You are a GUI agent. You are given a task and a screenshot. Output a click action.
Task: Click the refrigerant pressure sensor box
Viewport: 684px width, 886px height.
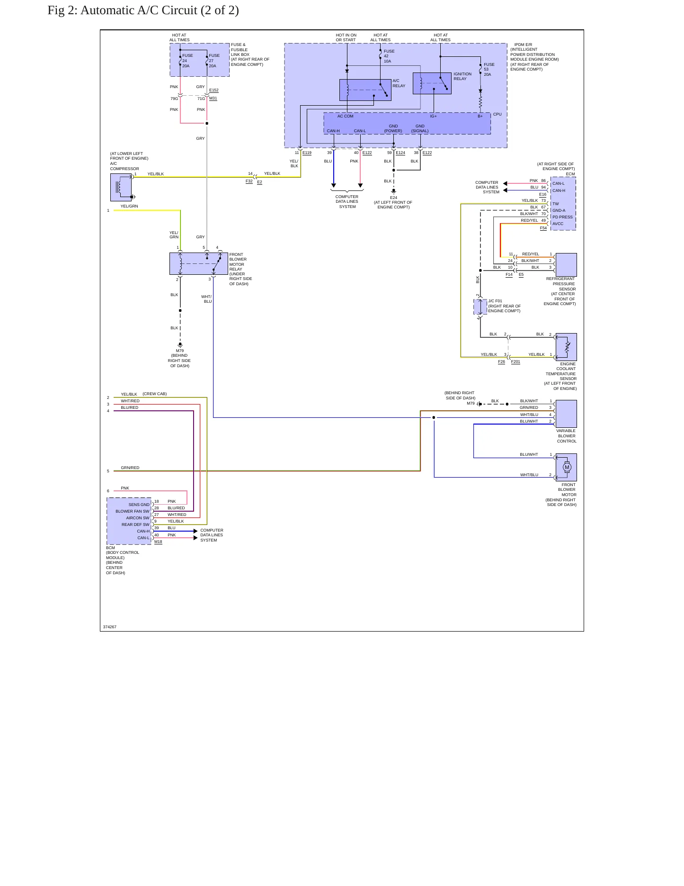[566, 265]
